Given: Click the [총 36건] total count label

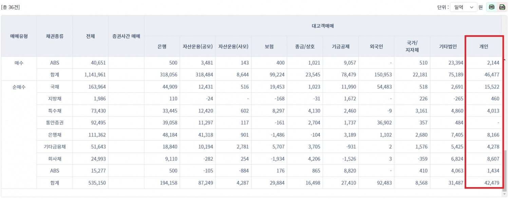Looking at the screenshot, I should (x=11, y=7).
